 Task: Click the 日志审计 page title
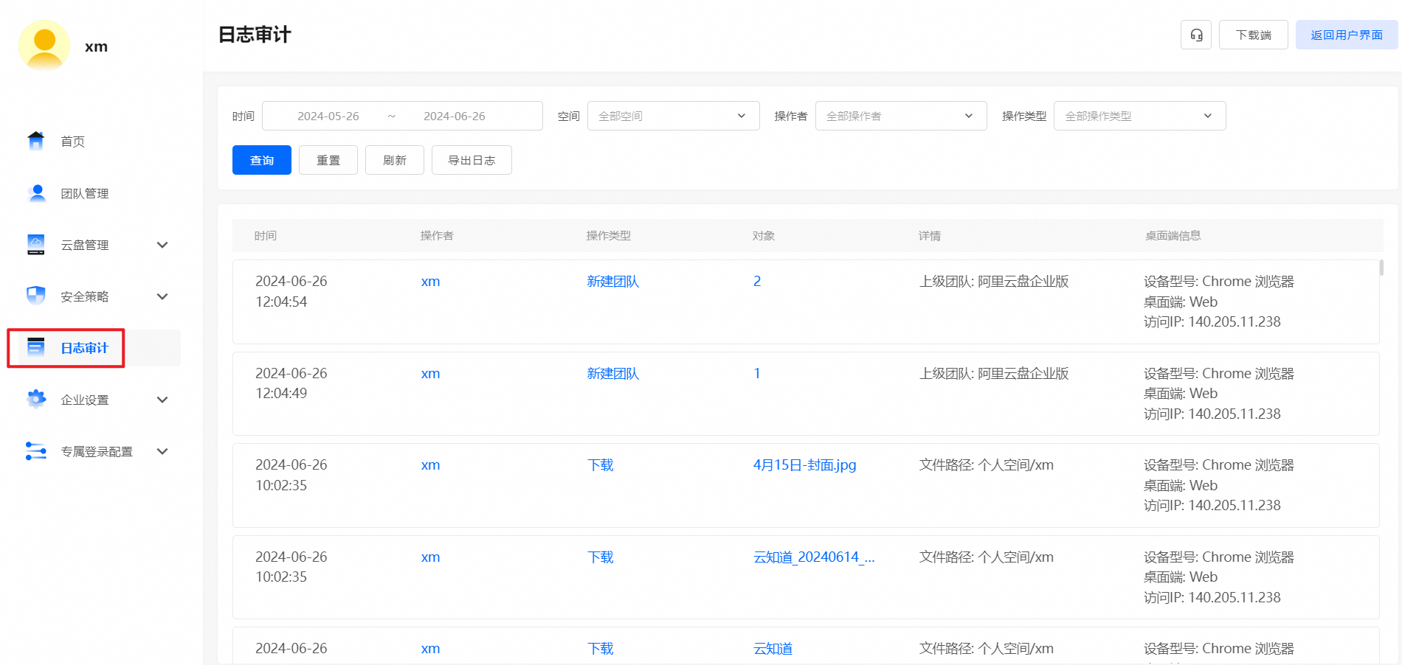(x=255, y=35)
